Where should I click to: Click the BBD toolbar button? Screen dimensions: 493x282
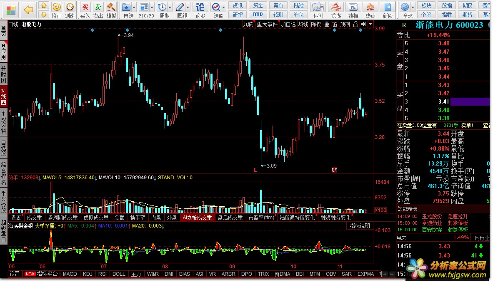tap(258, 15)
